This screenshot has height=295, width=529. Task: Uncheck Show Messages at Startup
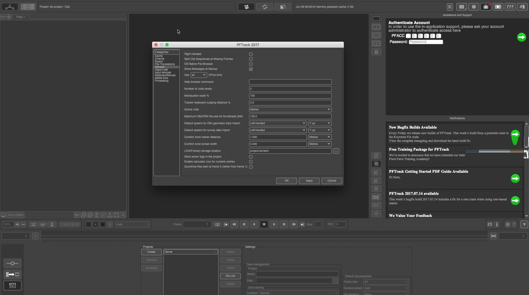251,69
